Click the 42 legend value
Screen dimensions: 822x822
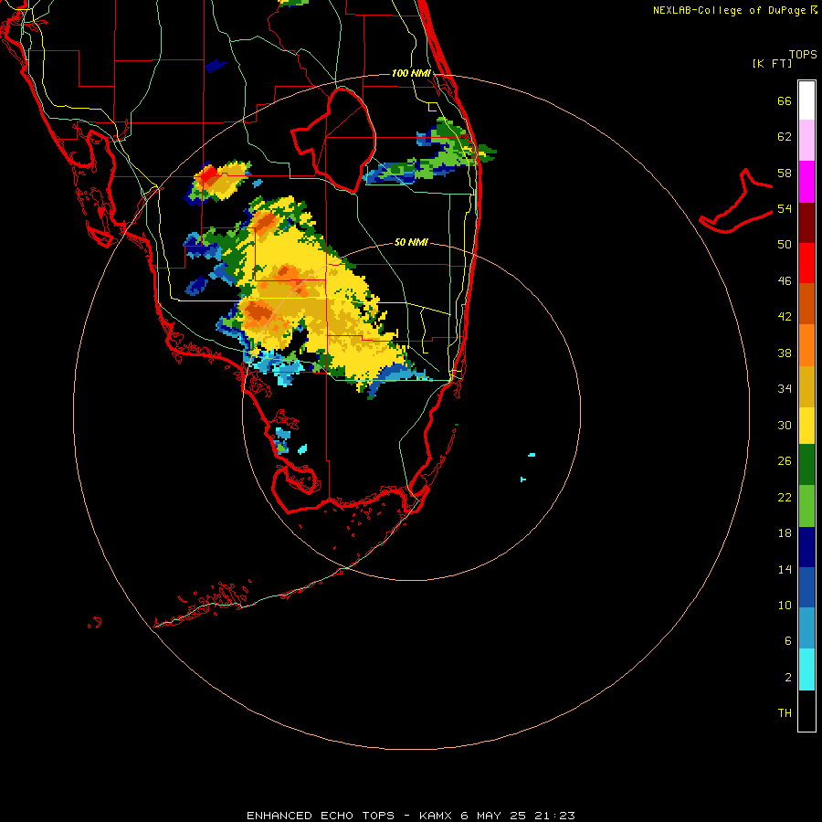[x=785, y=317]
